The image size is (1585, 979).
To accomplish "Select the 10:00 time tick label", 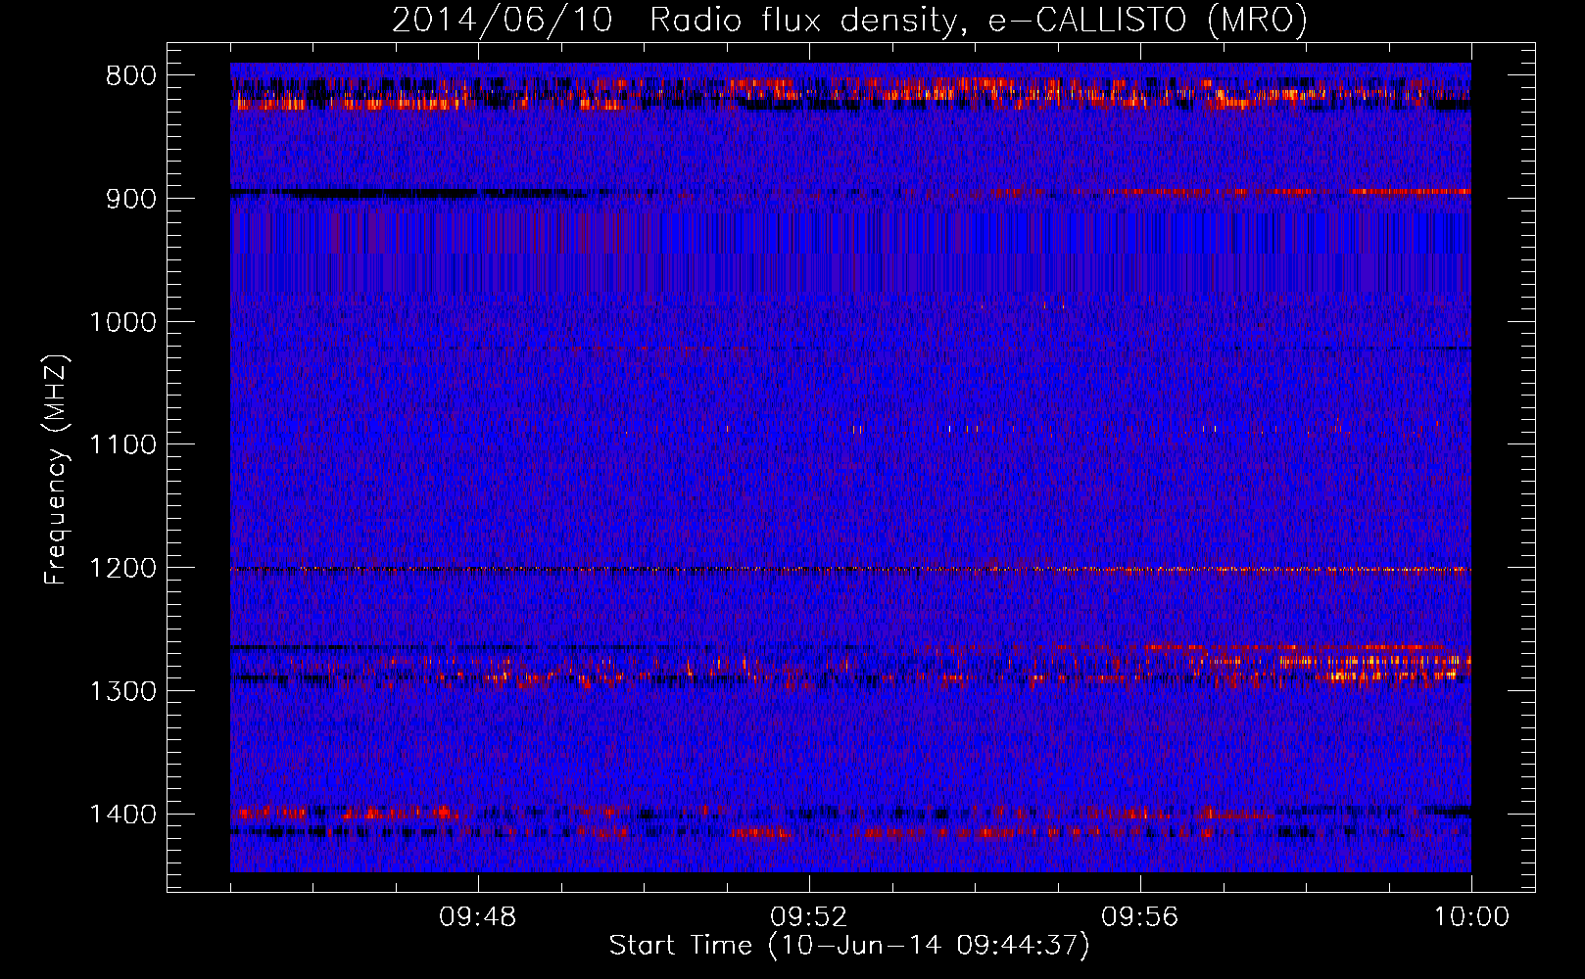I will click(x=1471, y=917).
